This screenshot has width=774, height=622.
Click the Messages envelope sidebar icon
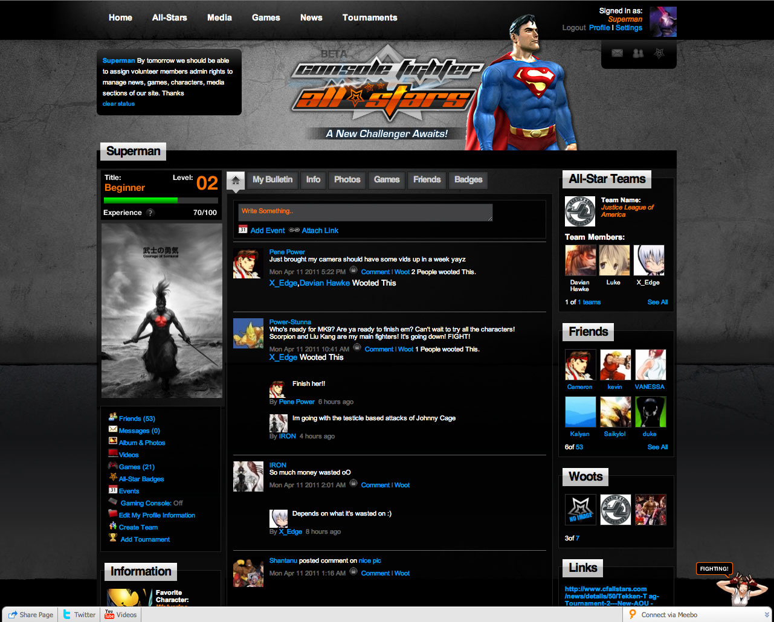pos(113,429)
